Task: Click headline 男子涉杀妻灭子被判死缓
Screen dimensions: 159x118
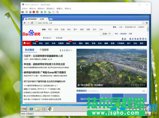Action: 45,82
